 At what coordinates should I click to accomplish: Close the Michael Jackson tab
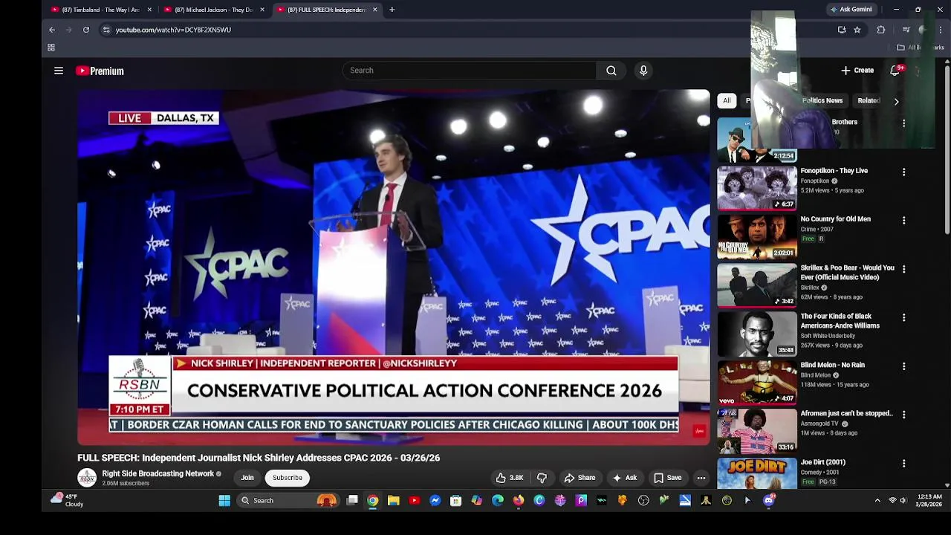coord(262,10)
